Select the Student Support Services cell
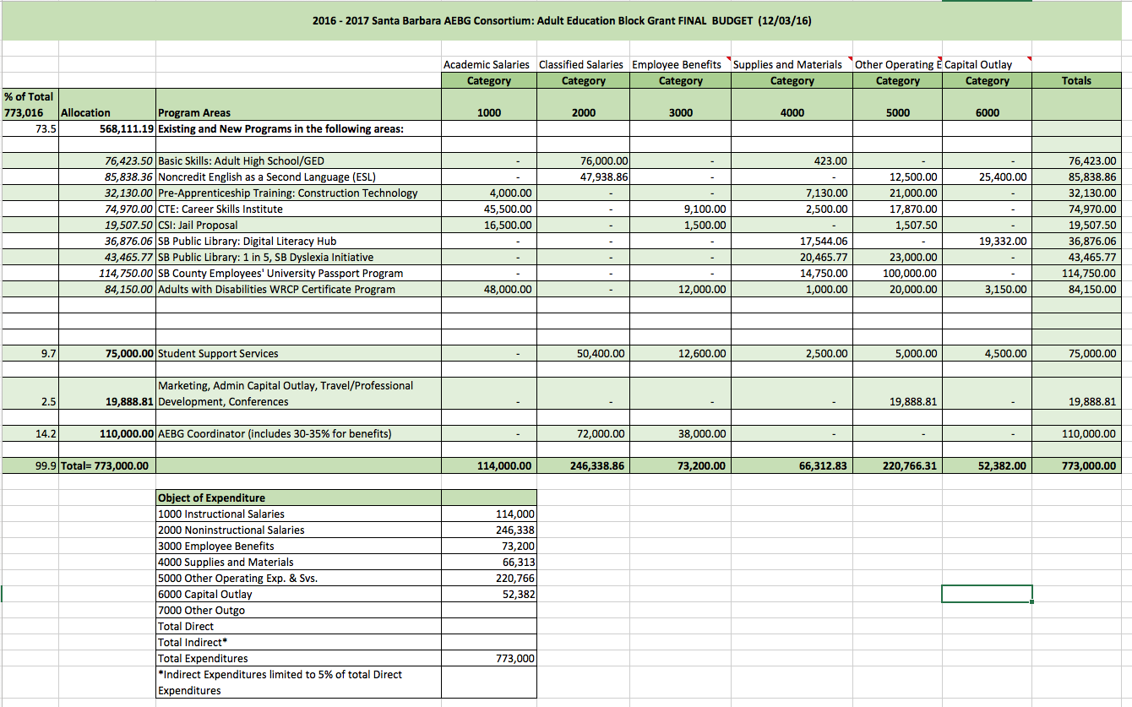The image size is (1132, 707). point(218,353)
